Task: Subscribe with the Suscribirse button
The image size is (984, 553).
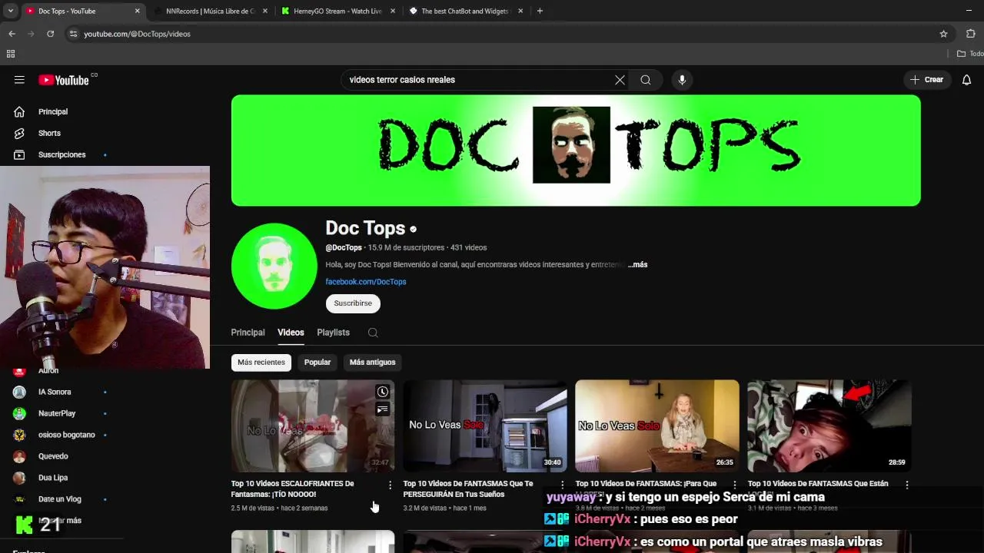Action: point(353,303)
